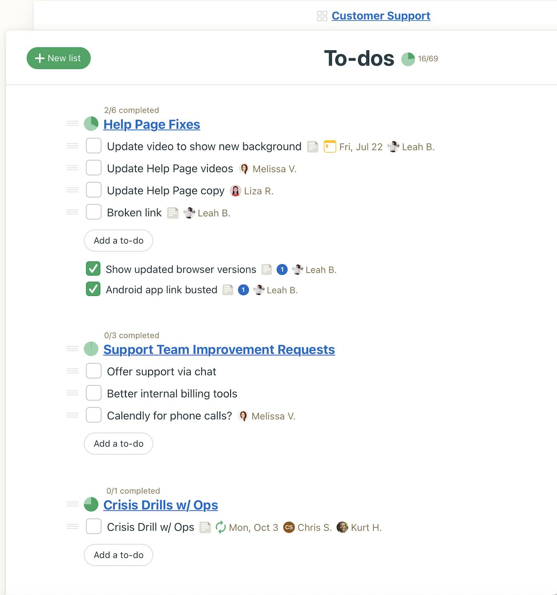Click Leah B.'s avatar on Broken link
557x595 pixels.
tap(189, 213)
